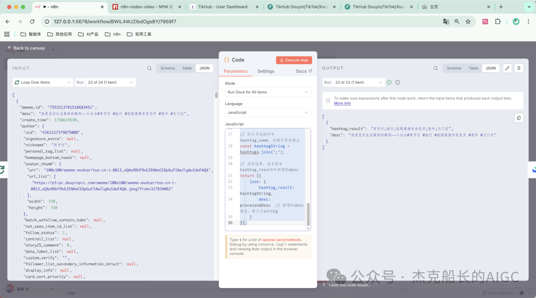Switch INPUT view to Table
The height and width of the screenshot is (298, 536).
187,68
